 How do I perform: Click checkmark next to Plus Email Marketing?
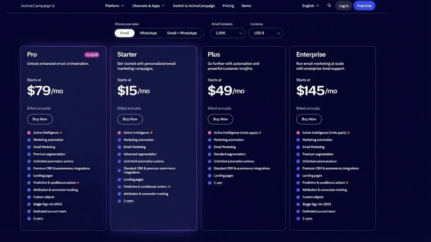click(x=210, y=147)
